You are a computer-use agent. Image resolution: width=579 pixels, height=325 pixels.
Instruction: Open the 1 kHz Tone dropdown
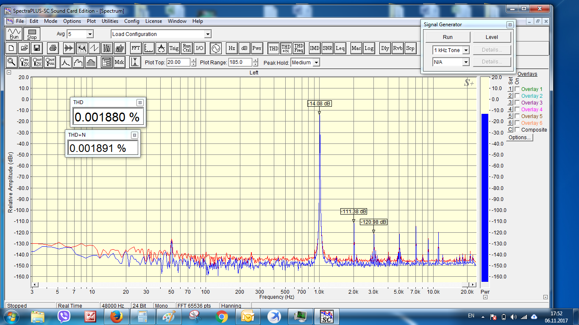[466, 50]
